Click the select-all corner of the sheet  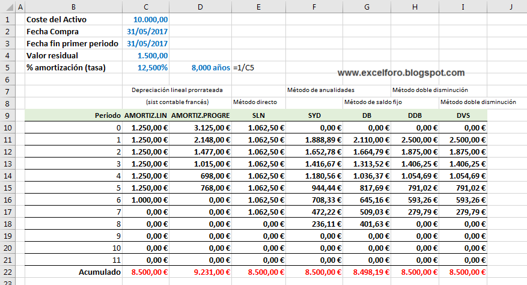7,7
